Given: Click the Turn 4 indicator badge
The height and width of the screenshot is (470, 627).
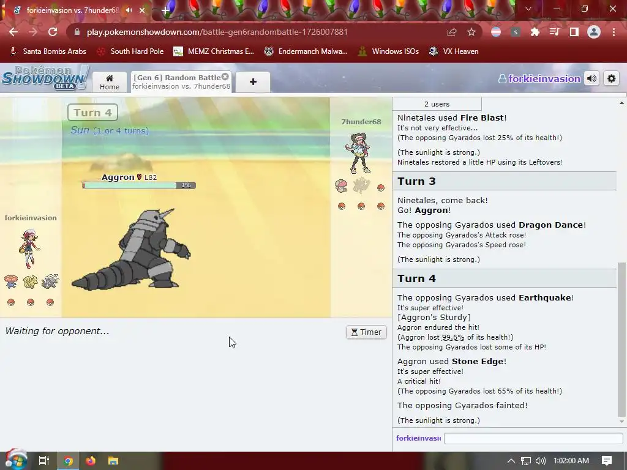Looking at the screenshot, I should [x=93, y=113].
